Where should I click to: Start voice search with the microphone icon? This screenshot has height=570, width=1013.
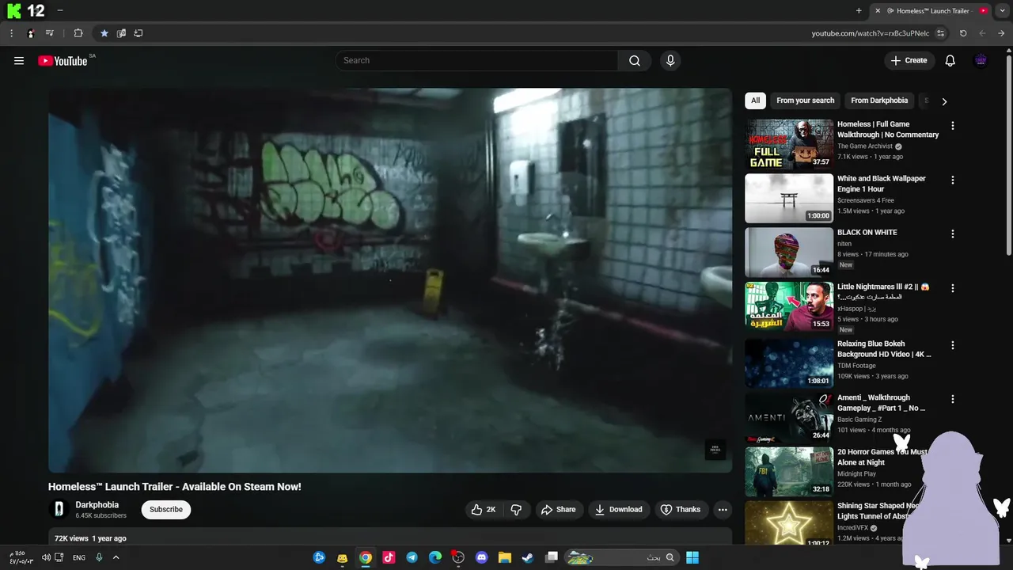[x=670, y=61]
